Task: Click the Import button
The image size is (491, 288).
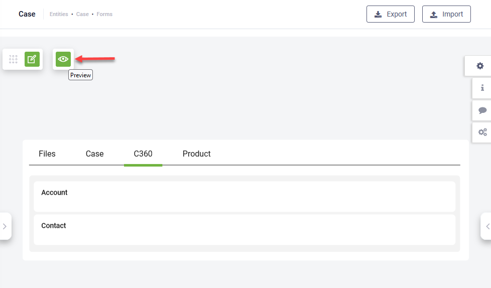Action: coord(446,14)
